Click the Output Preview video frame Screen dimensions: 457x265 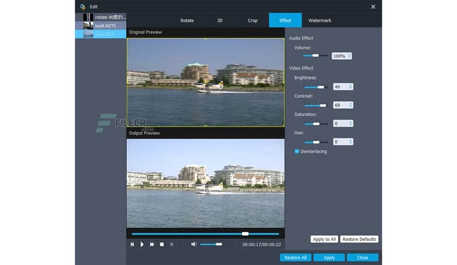[x=206, y=183]
